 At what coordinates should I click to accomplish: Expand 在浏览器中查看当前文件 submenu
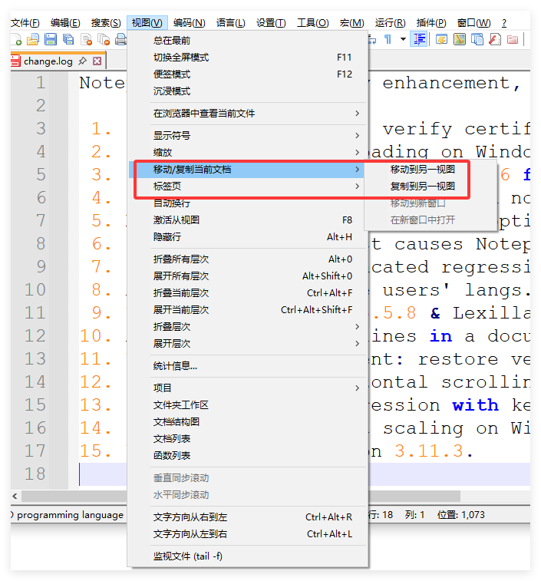(x=248, y=114)
